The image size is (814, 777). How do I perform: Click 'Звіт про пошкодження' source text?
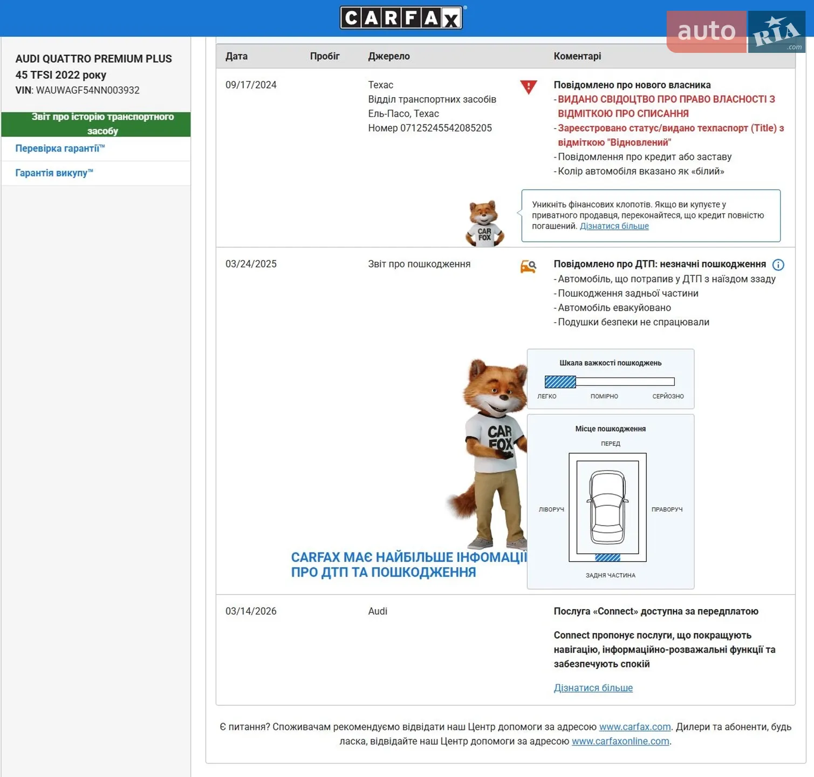[419, 264]
